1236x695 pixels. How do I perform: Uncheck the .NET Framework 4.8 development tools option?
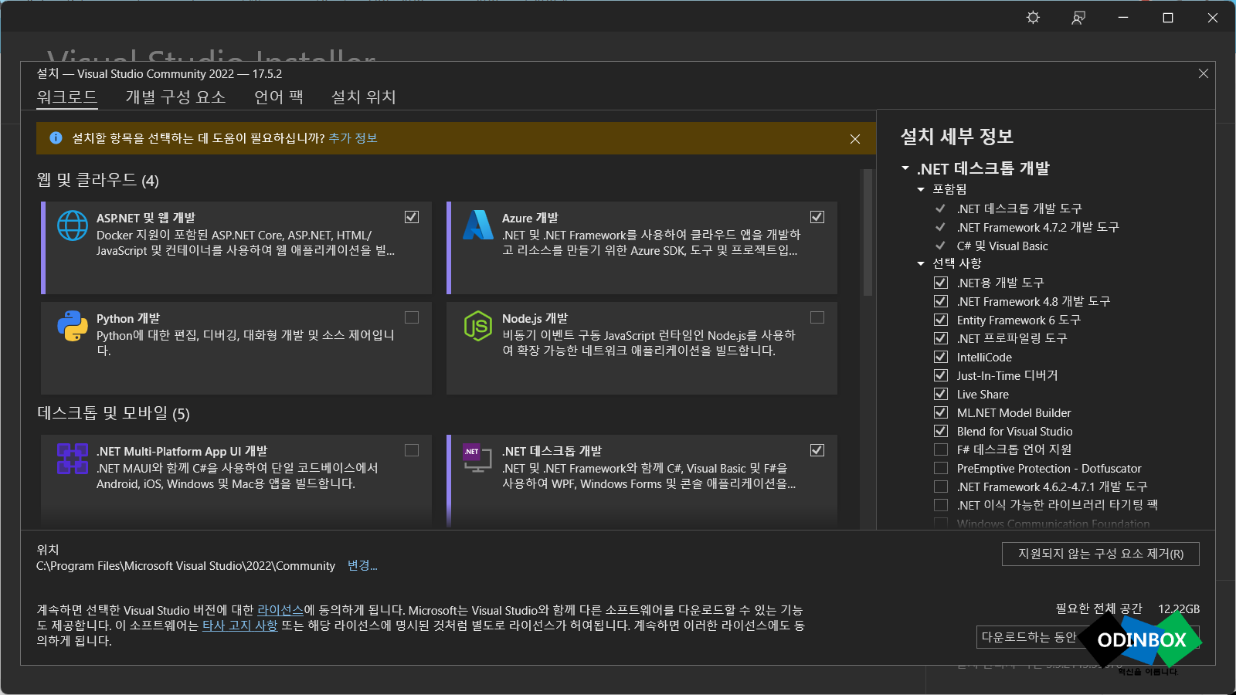click(x=941, y=301)
